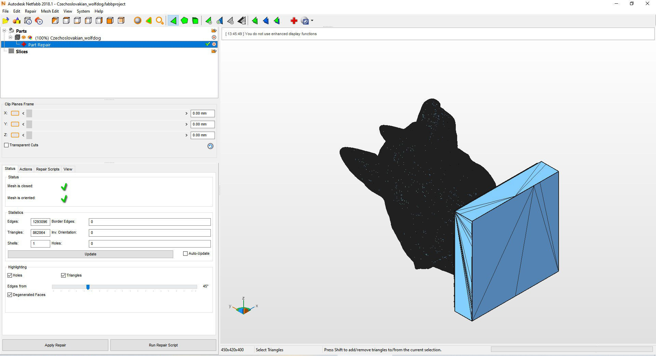The width and height of the screenshot is (656, 356).
Task: Click the X clip plane 0.00 mm field
Action: (203, 113)
